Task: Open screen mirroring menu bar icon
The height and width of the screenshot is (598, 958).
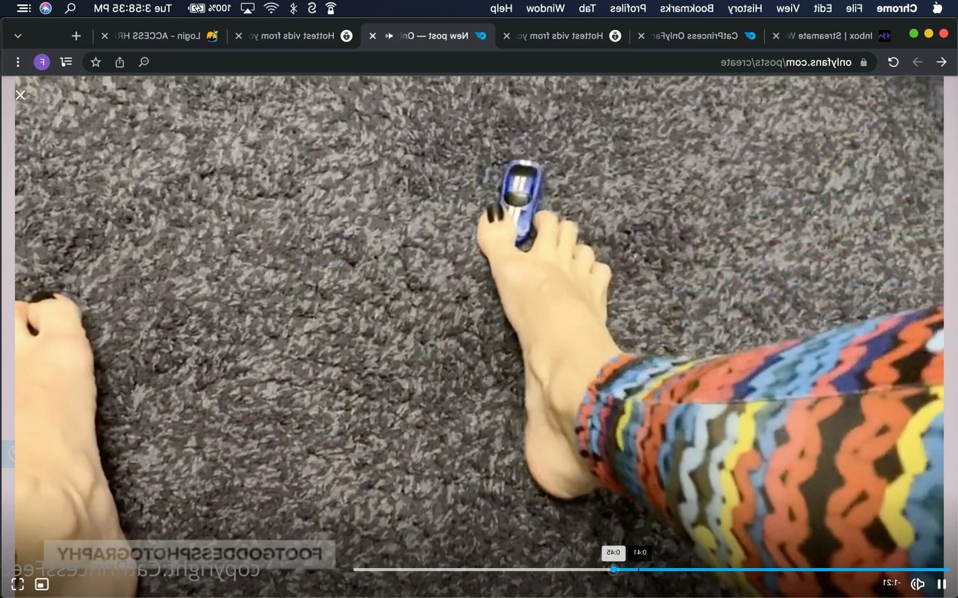Action: tap(247, 8)
